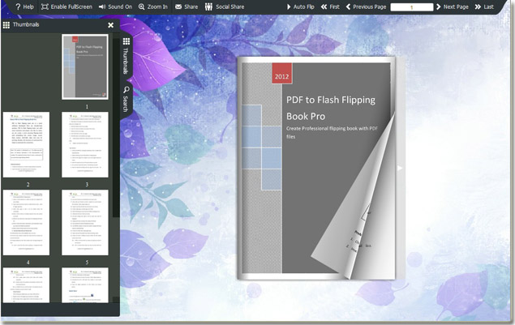Open Social Share options

tap(225, 6)
